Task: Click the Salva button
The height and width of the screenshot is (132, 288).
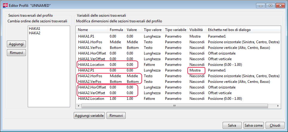Action: [x=232, y=125]
